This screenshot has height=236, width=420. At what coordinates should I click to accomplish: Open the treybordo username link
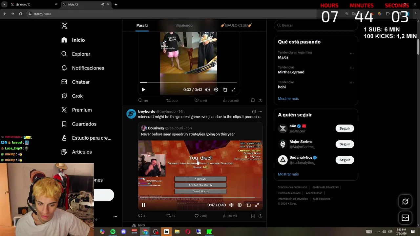(x=147, y=111)
